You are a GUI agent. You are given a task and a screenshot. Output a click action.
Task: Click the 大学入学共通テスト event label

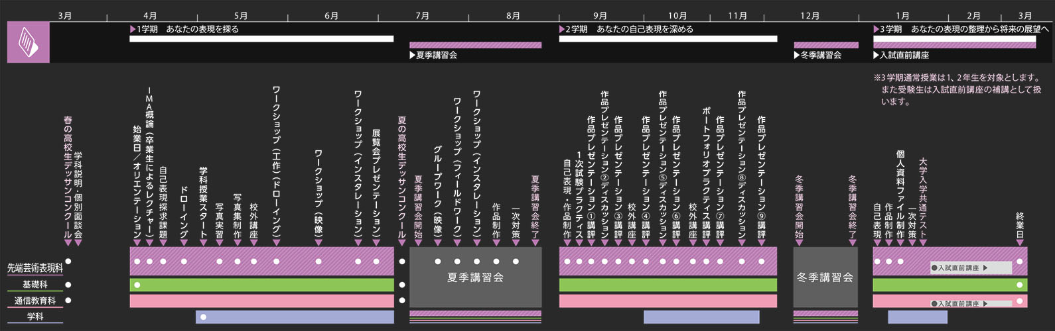[x=923, y=198]
